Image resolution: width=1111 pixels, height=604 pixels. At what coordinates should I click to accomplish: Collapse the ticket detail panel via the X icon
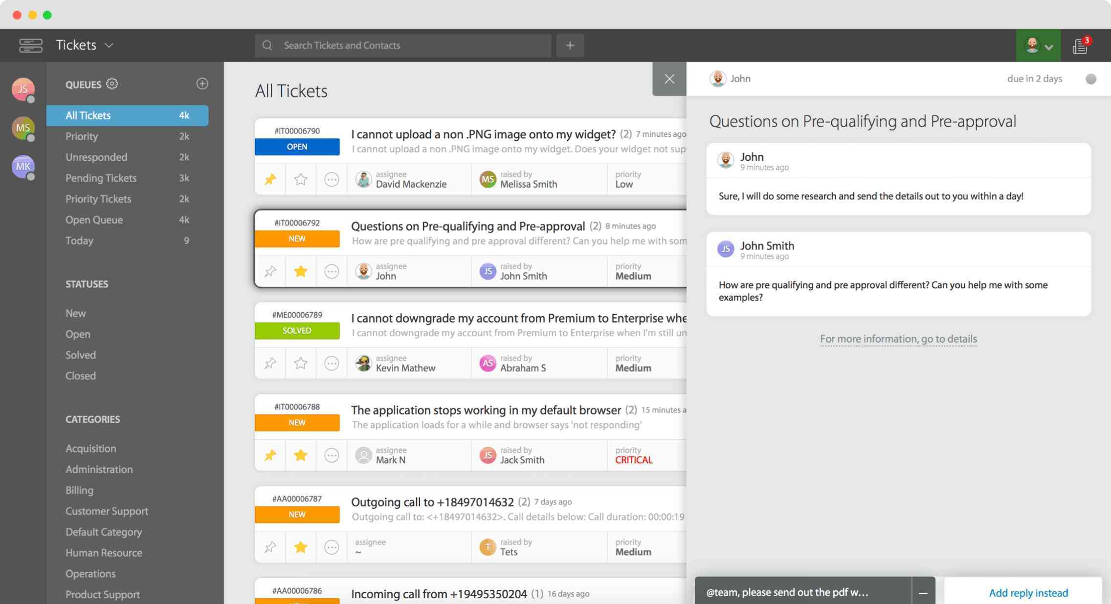click(669, 79)
